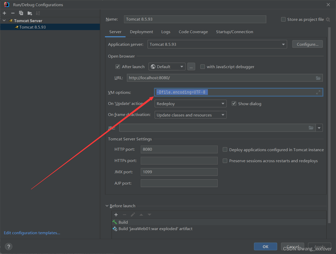This screenshot has height=254, width=336.
Task: Add a new run configuration with the plus icon
Action: click(x=4, y=13)
